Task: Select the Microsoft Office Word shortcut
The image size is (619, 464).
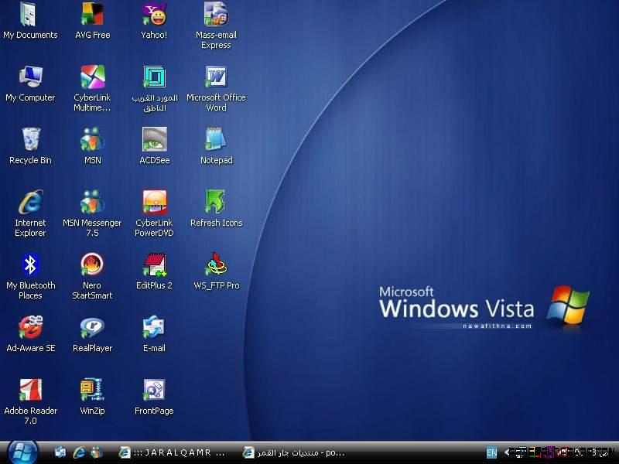Action: coord(216,77)
